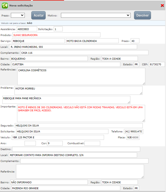This screenshot has width=166, height=192.
Task: Click the Complemento field showing CASA 116
Action: tap(84, 53)
